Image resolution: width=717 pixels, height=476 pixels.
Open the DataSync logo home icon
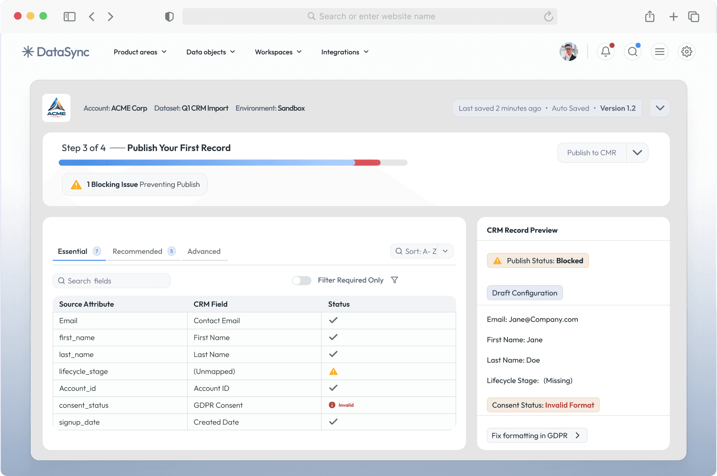(28, 52)
